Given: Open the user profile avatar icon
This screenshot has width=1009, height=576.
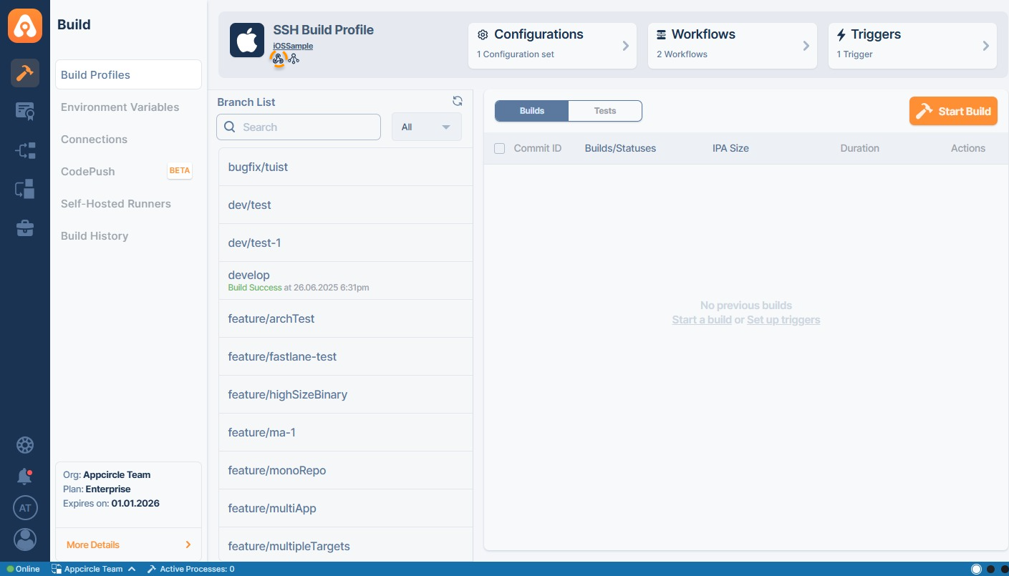Looking at the screenshot, I should point(25,540).
